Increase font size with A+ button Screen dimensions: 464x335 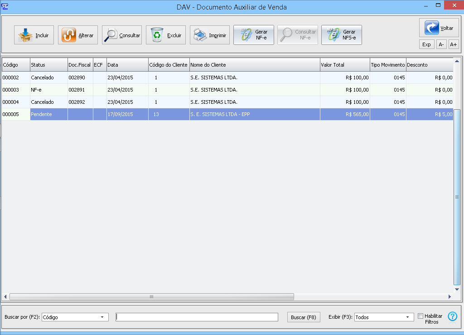pyautogui.click(x=453, y=44)
